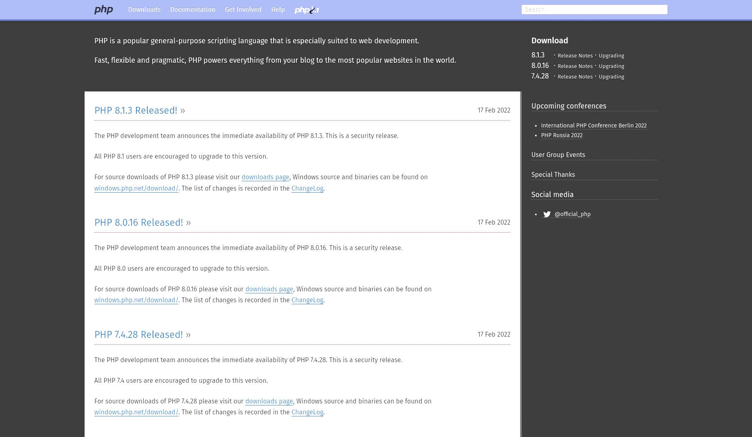This screenshot has height=437, width=752.
Task: Download version 8.1.3 from the sidebar
Action: (538, 55)
